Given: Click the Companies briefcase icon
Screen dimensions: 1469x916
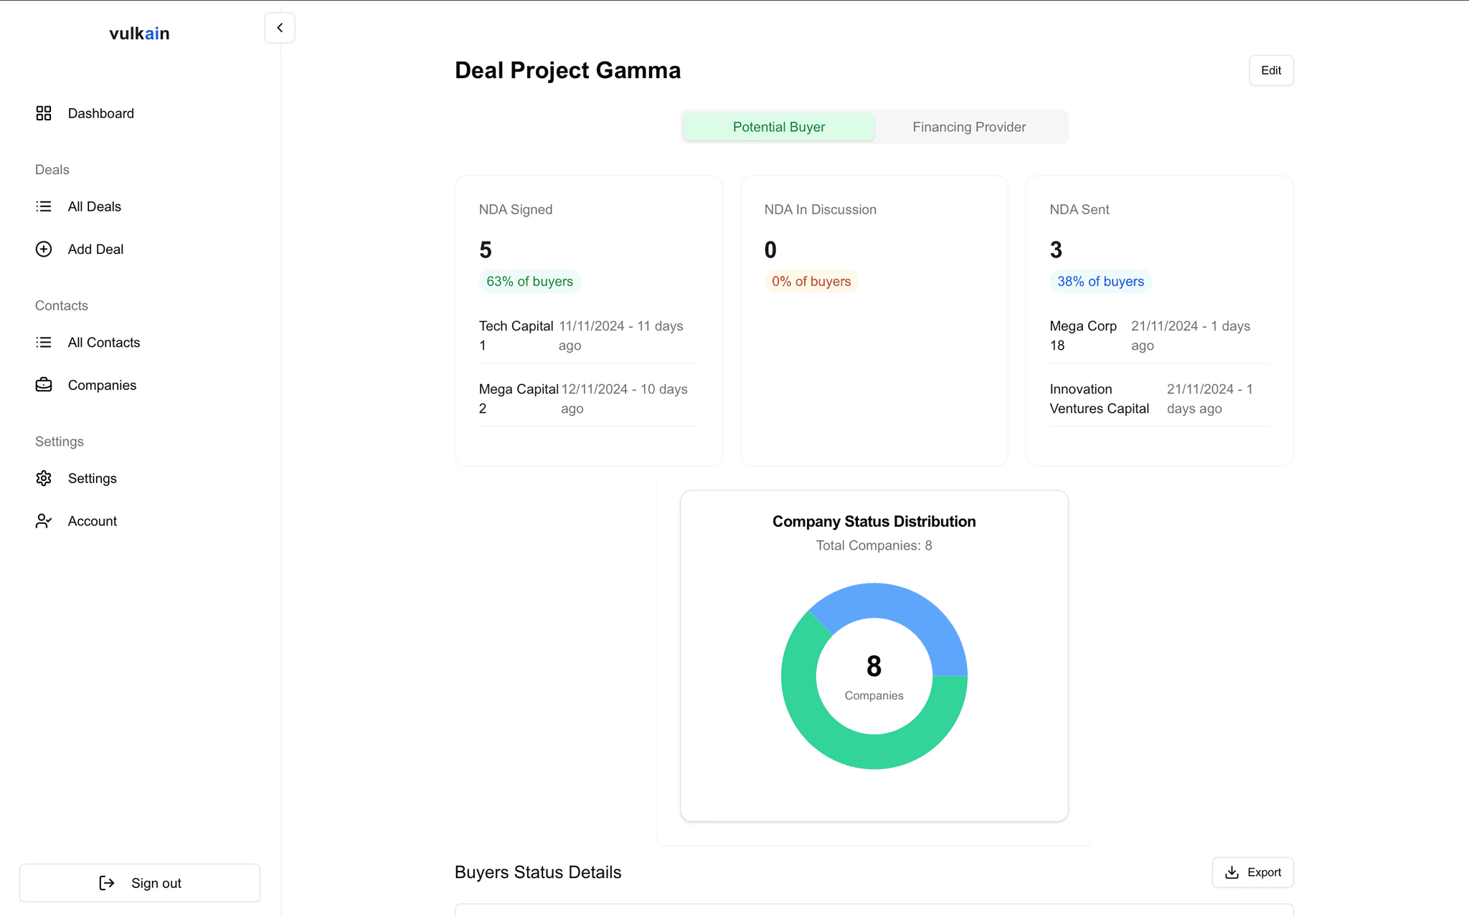Looking at the screenshot, I should (x=44, y=385).
